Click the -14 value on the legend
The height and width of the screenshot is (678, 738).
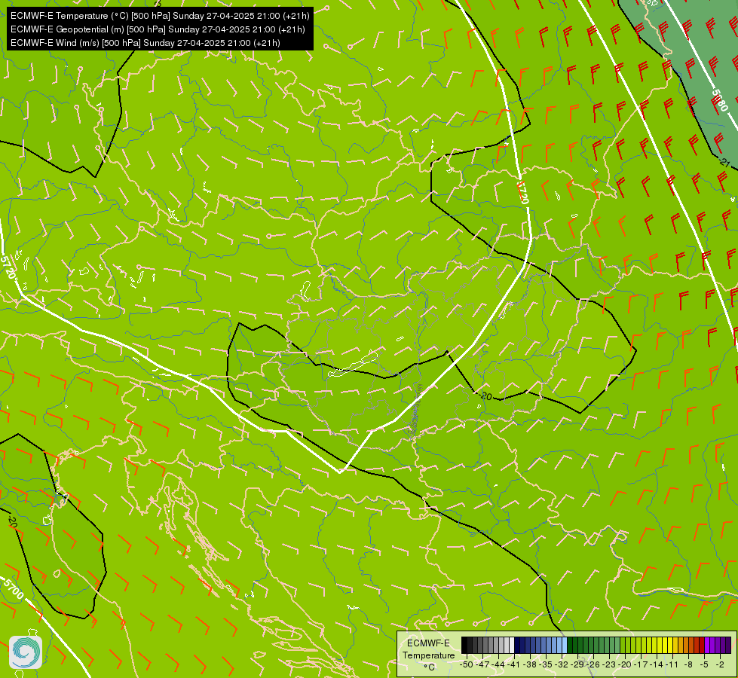[657, 664]
